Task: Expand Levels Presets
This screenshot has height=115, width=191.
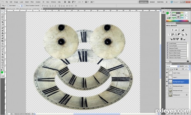Action: (x=168, y=43)
